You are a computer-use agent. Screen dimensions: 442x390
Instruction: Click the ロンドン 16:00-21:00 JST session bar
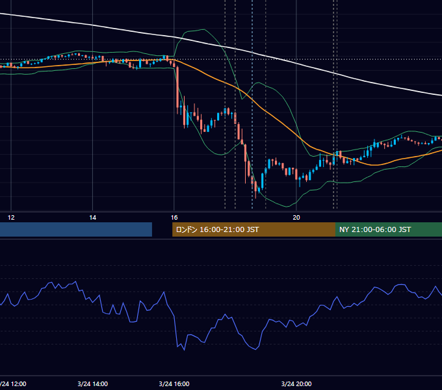click(253, 229)
